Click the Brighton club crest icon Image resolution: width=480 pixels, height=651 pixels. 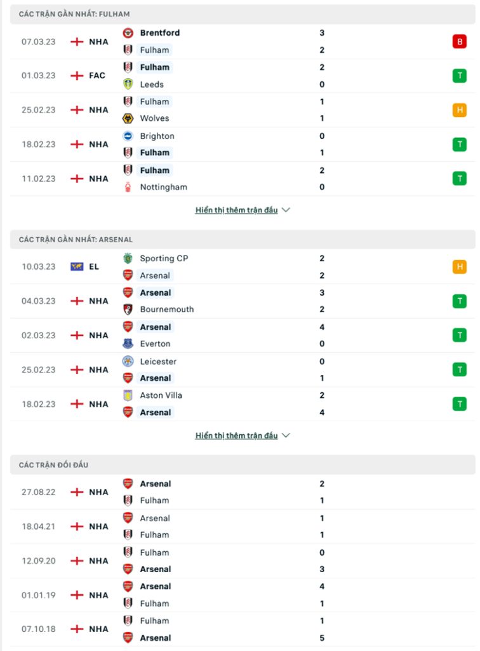128,136
